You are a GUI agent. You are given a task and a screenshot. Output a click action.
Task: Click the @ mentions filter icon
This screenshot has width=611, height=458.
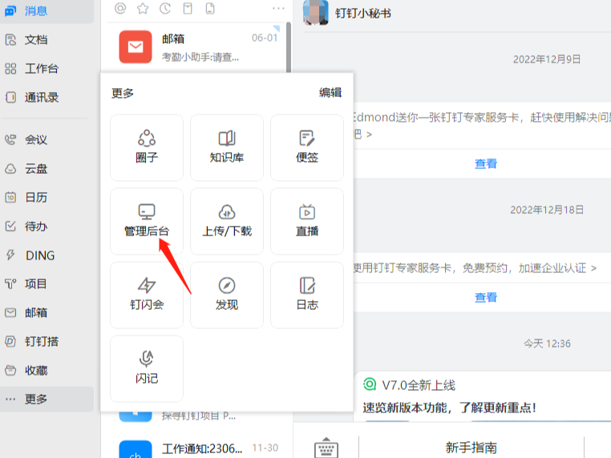(120, 8)
